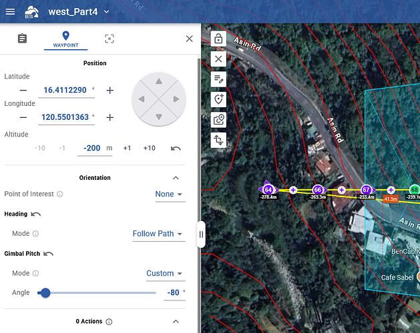Click the Cafe Sabel map label
Screen dimensions: 420x333
[x=397, y=278]
